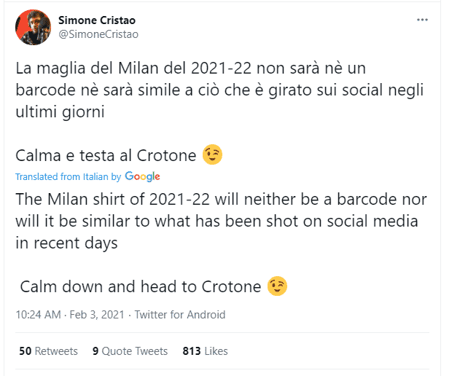The width and height of the screenshot is (460, 376).
Task: Click the wink emoji after 'Crotone' in Italian text
Action: (213, 155)
